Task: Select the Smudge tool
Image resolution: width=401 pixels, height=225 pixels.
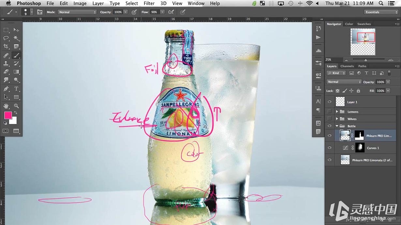Action: pyautogui.click(x=6, y=80)
